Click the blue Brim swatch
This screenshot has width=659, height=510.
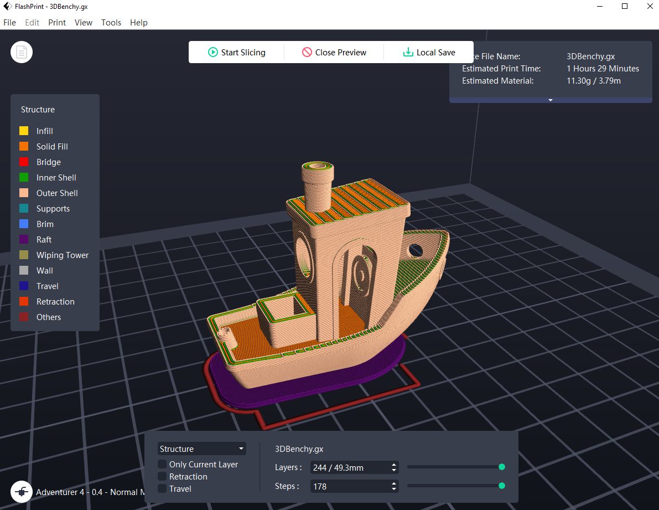point(24,224)
